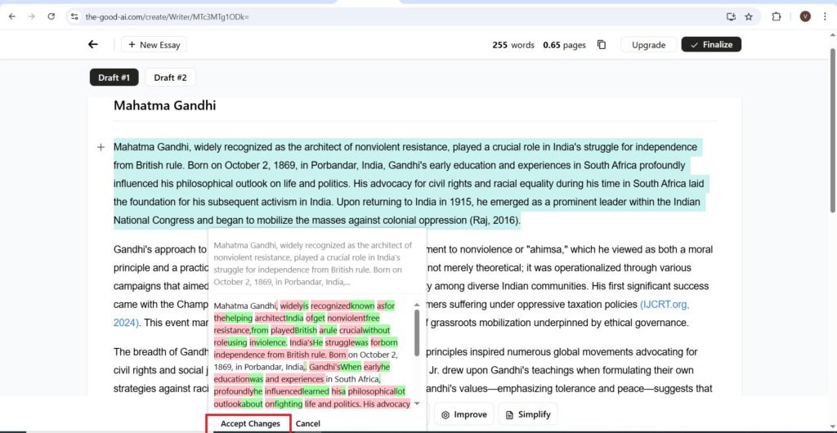Click the Upgrade button
This screenshot has height=433, width=837.
click(x=648, y=45)
